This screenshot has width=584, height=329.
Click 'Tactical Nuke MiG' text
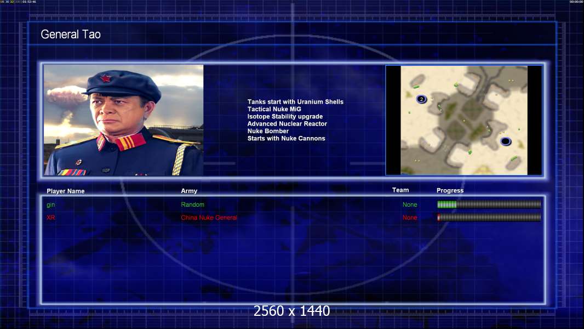point(274,109)
